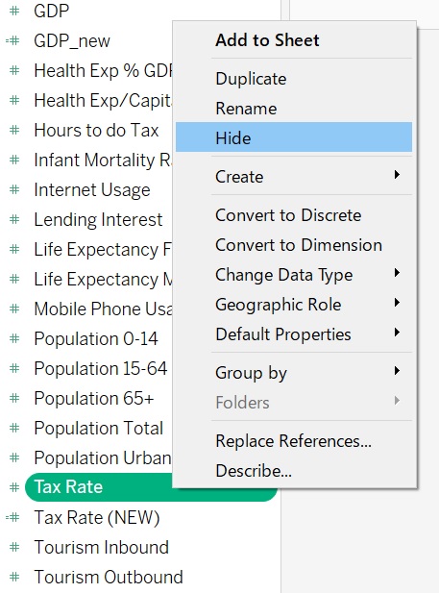Expand the Group by submenu
Screen dimensions: 439x593
(x=294, y=373)
